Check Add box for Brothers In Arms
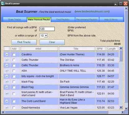The height and width of the screenshot is (115, 129). click(14, 65)
